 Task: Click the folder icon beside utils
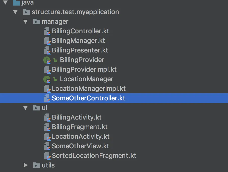37,165
